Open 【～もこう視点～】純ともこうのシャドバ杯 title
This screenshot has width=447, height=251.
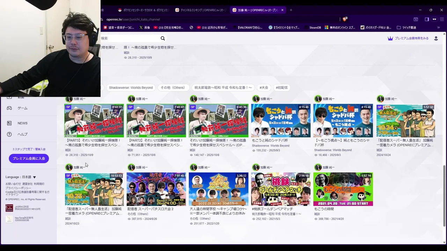pyautogui.click(x=342, y=143)
